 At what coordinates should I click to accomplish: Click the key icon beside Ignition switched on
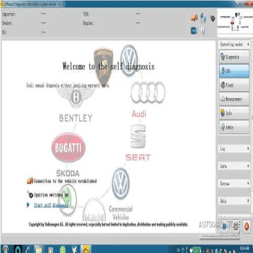point(30,194)
